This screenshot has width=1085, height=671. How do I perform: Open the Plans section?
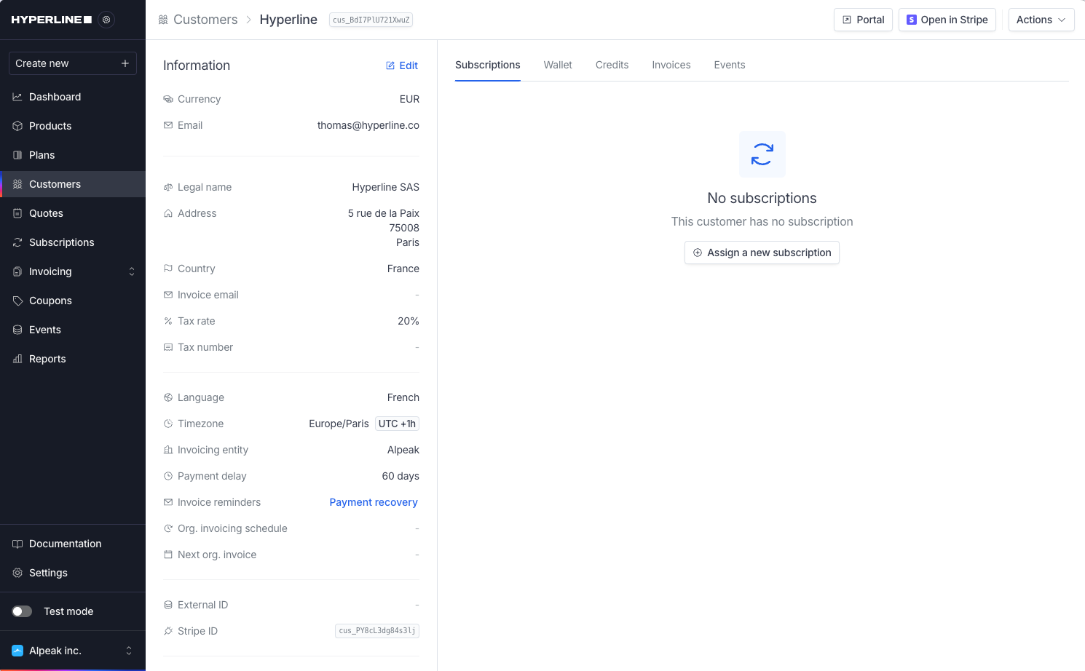click(73, 155)
